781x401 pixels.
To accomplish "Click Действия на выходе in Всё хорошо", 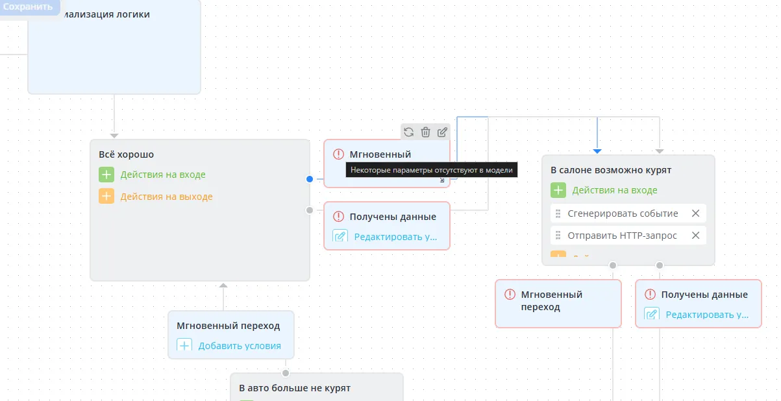I will pos(166,197).
